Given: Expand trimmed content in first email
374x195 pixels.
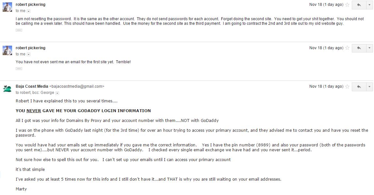Looking at the screenshot, I should click(x=19, y=30).
